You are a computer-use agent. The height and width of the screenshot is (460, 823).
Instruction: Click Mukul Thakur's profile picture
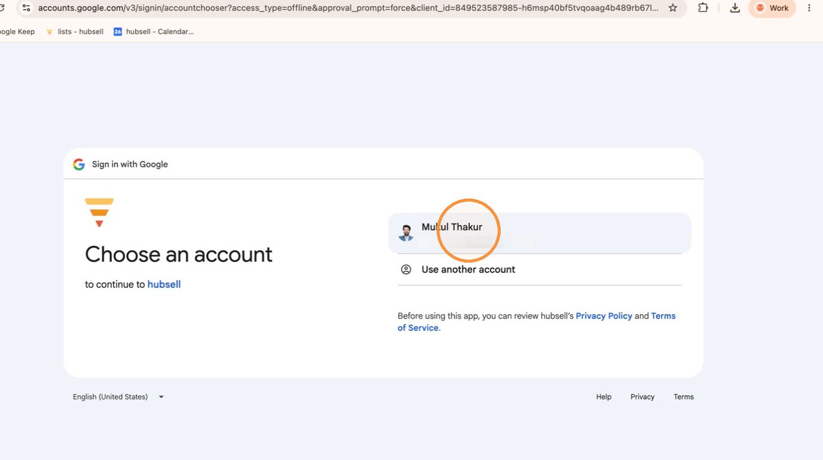[406, 233]
